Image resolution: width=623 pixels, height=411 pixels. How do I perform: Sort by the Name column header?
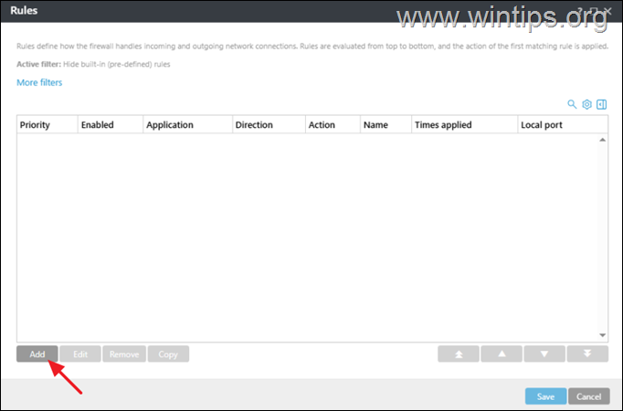click(385, 125)
